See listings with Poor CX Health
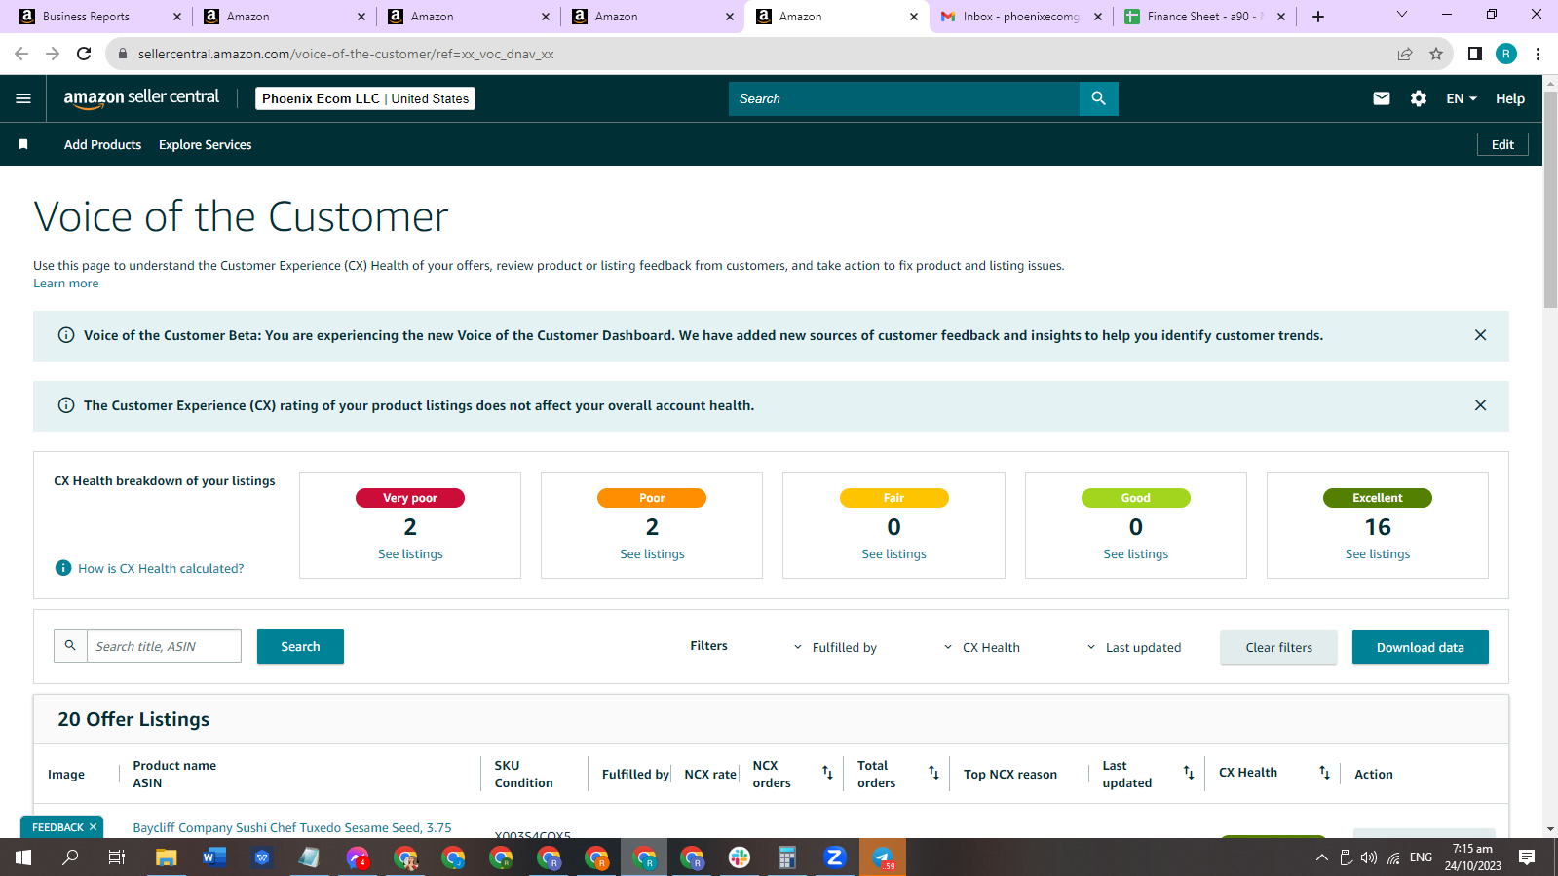 point(652,553)
